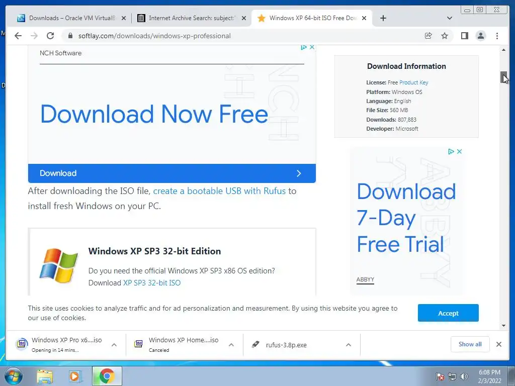Expand options for Windows XP Pro iso download
The image size is (515, 386).
[x=114, y=345]
